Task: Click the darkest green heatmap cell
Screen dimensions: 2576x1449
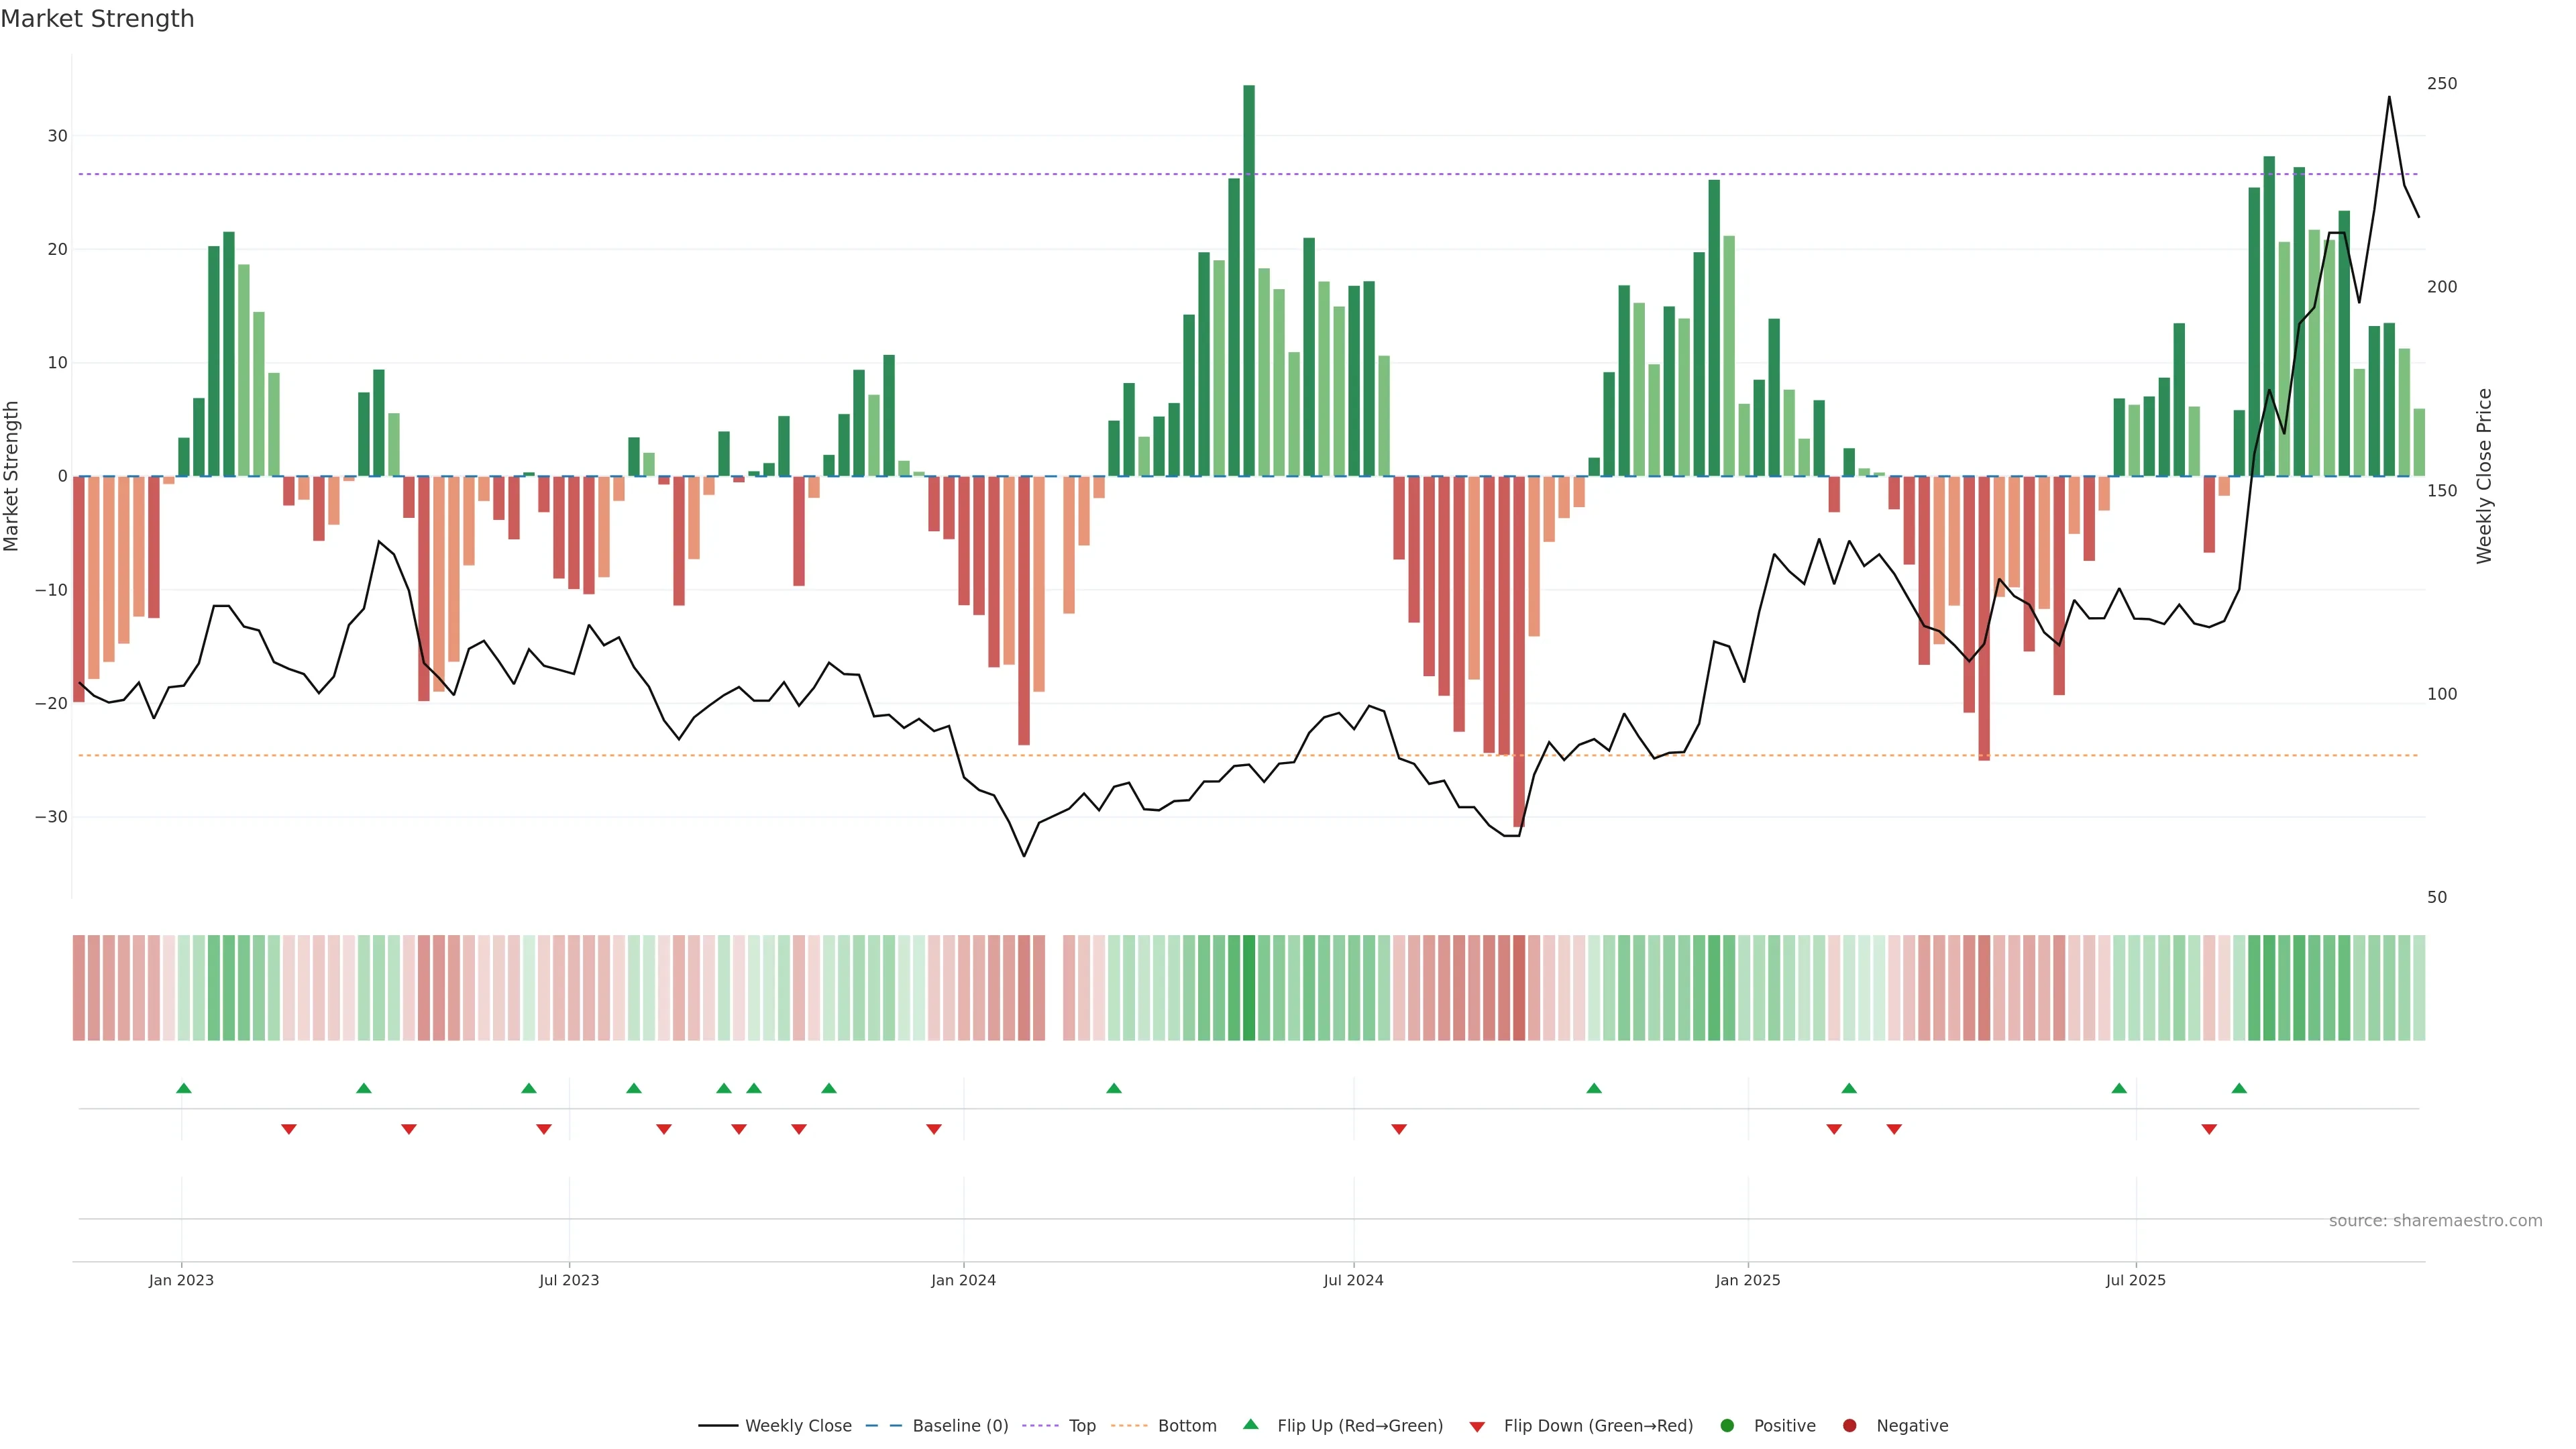Action: pyautogui.click(x=1249, y=988)
